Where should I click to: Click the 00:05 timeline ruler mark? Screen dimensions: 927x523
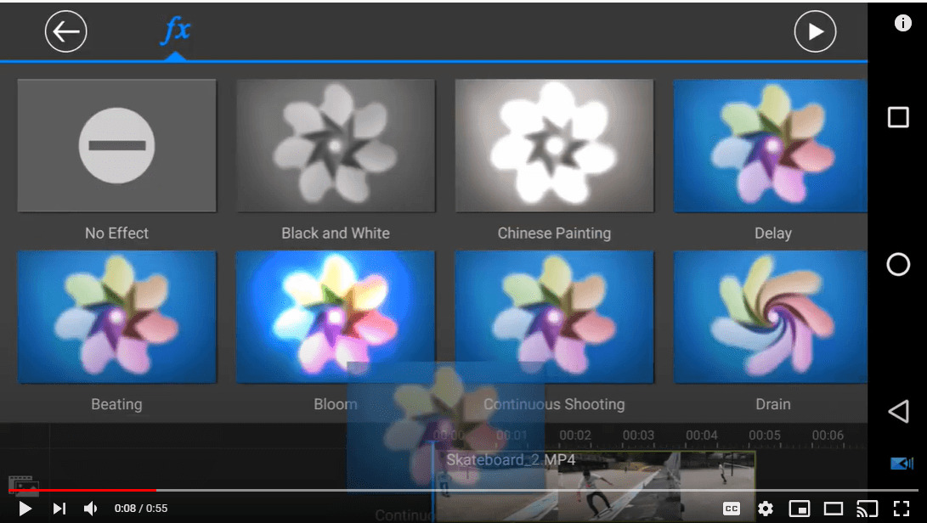(765, 436)
